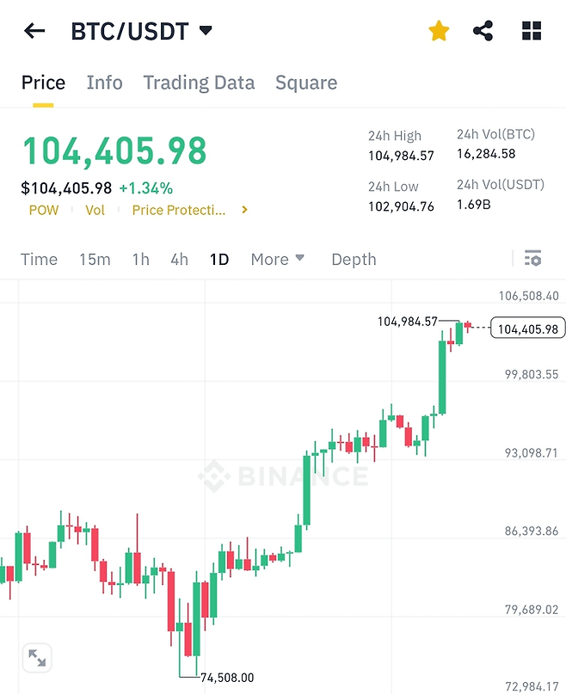Show the Depth chart
Screen dimensions: 566x694
click(354, 259)
